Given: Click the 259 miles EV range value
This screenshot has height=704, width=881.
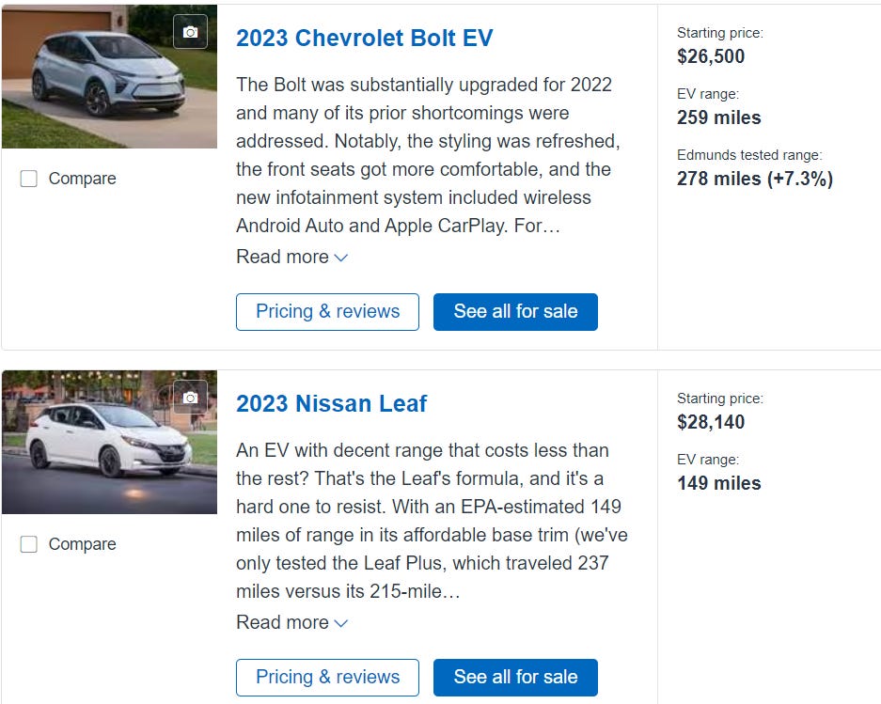Looking at the screenshot, I should [x=718, y=117].
